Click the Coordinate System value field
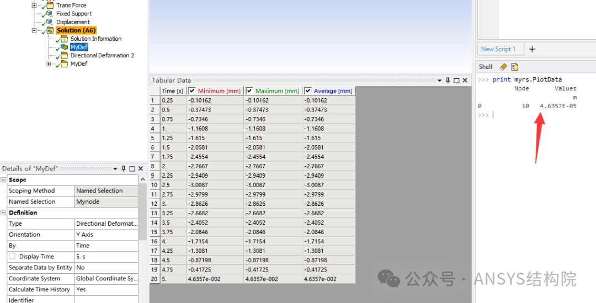This screenshot has height=303, width=596. pos(107,278)
